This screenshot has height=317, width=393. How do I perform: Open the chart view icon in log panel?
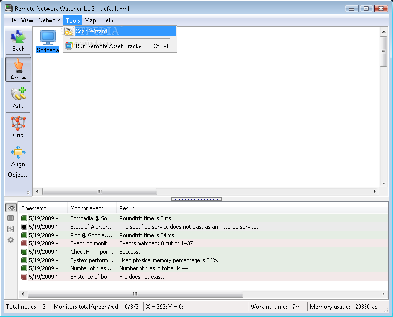[x=10, y=229]
